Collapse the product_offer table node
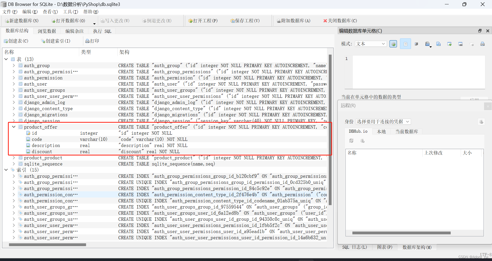Image resolution: width=492 pixels, height=261 pixels. click(x=14, y=127)
